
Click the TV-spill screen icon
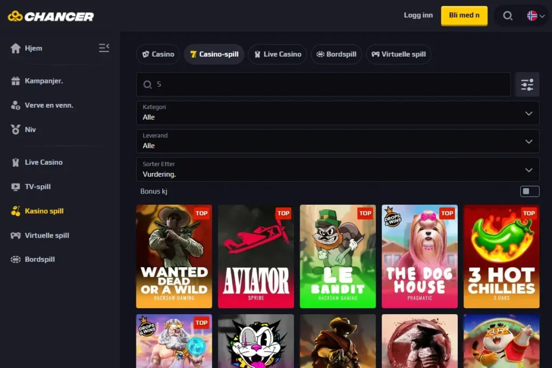pos(16,187)
